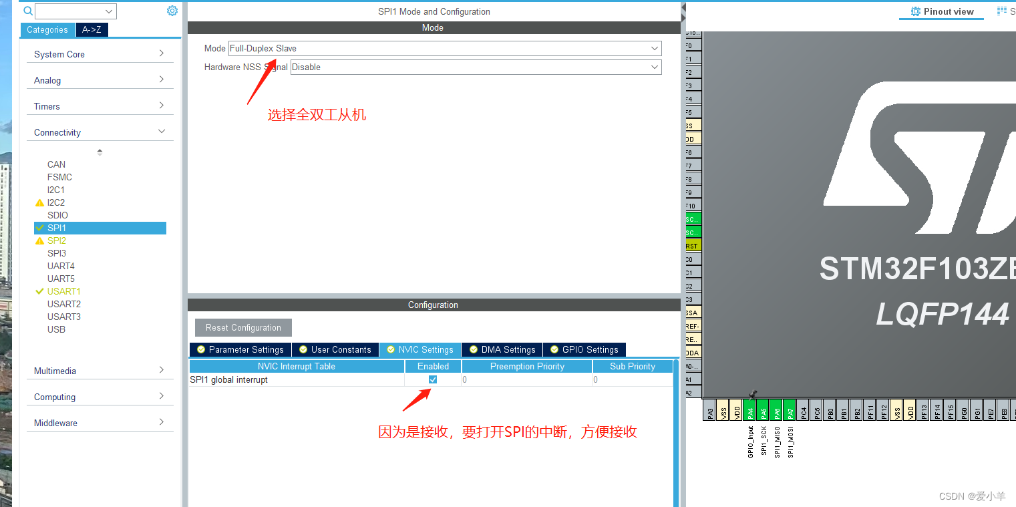This screenshot has height=507, width=1016.
Task: Open the search dropdown box
Action: 75,11
